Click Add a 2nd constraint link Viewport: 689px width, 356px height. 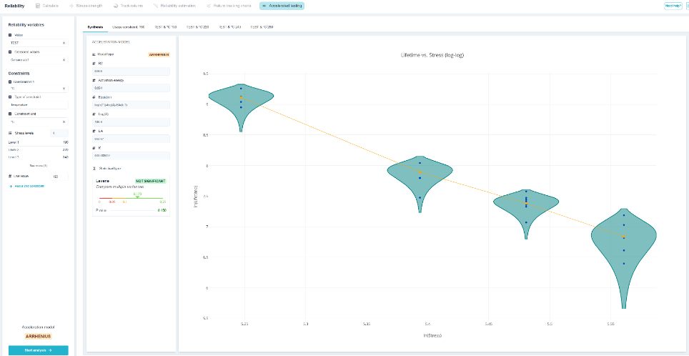[x=27, y=187]
